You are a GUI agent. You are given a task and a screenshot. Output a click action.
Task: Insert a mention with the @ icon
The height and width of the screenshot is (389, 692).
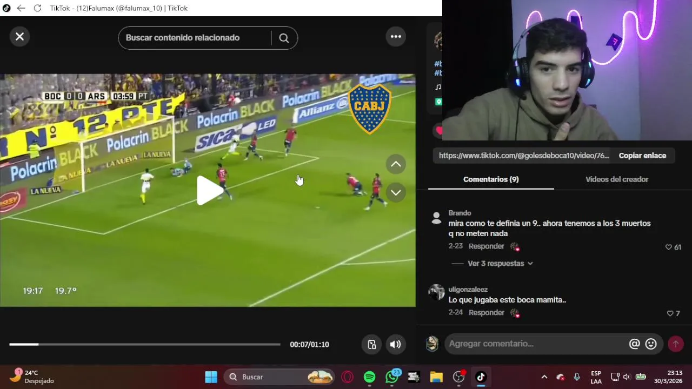coord(634,344)
